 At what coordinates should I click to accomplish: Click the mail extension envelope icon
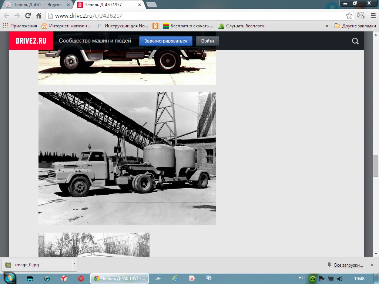tap(361, 16)
